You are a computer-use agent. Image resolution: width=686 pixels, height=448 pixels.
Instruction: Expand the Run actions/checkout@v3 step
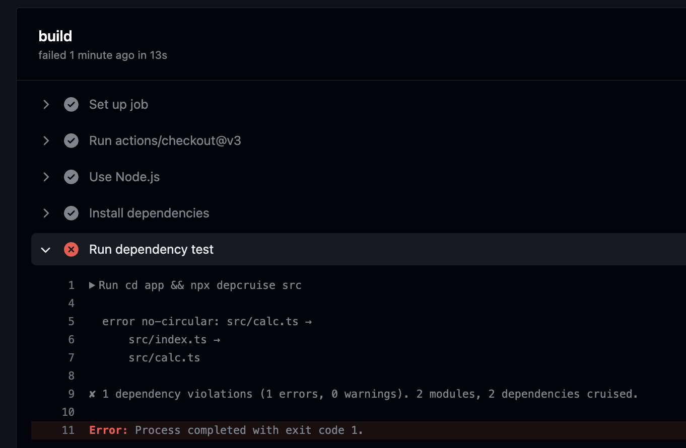point(46,140)
